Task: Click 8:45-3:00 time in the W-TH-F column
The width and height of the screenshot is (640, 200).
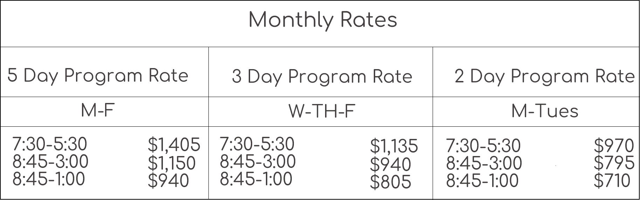Action: [x=257, y=162]
